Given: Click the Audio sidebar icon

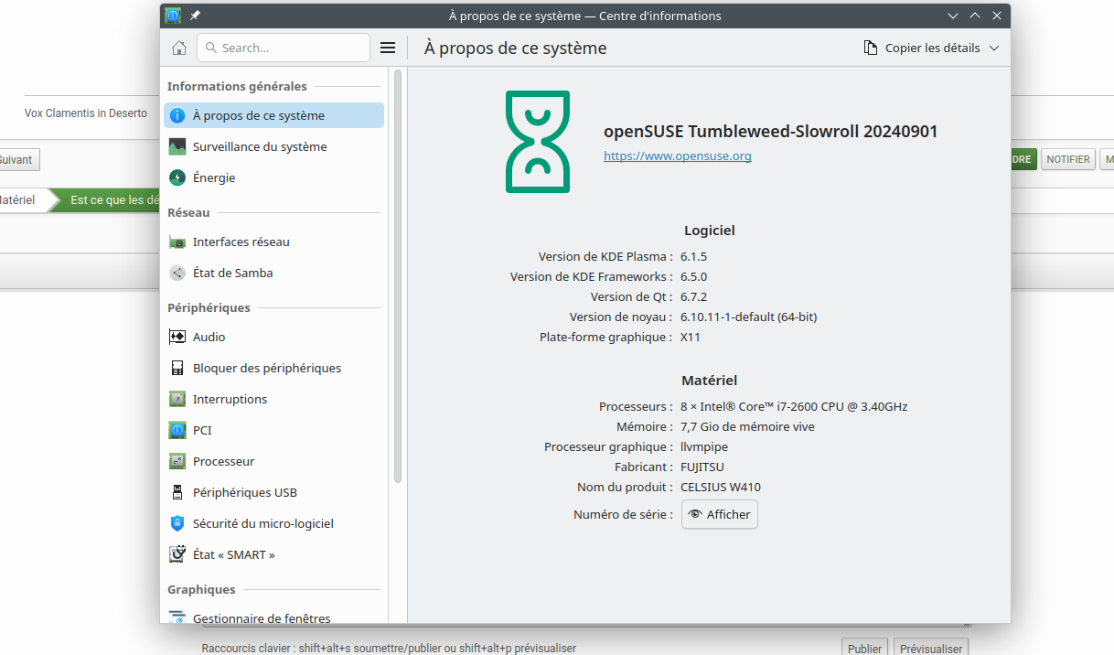Looking at the screenshot, I should [177, 337].
